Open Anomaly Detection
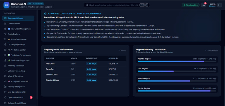Image resolution: width=225 pixels, height=106 pixels. pyautogui.click(x=18, y=66)
